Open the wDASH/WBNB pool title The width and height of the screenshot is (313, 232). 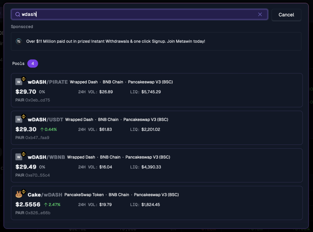(46, 157)
